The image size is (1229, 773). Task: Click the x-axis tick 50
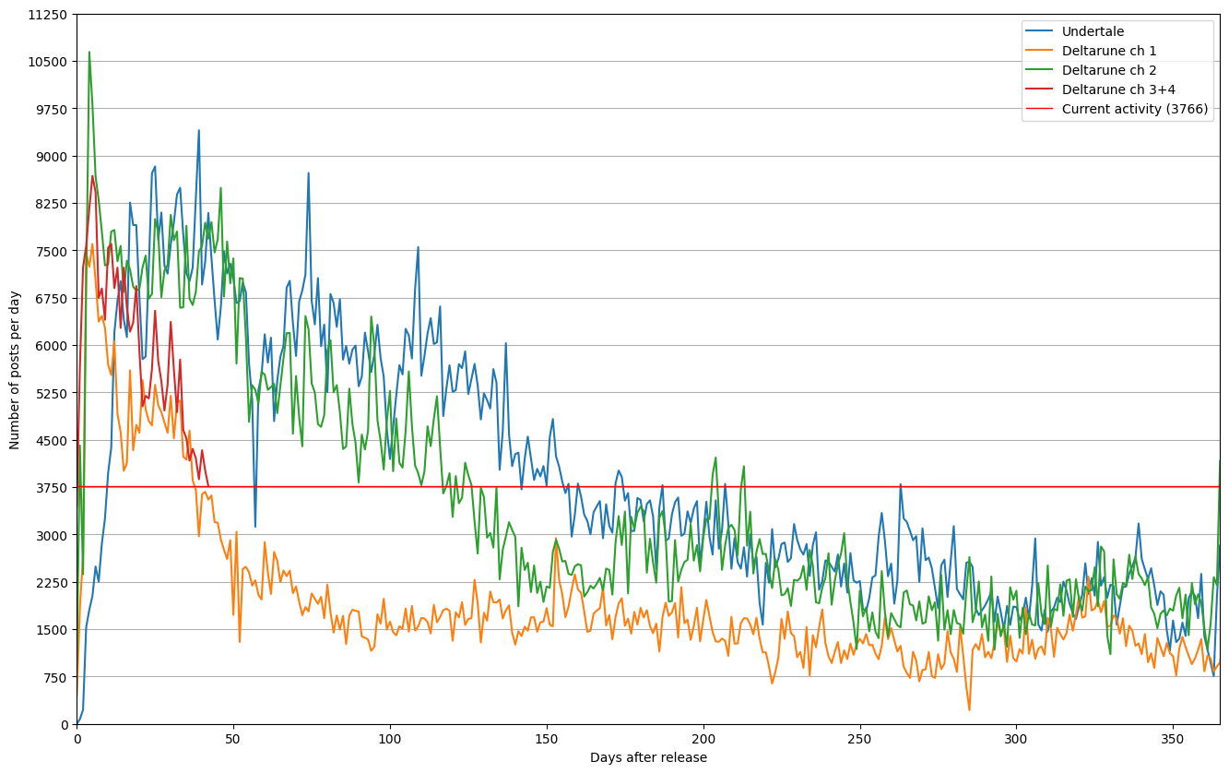[x=233, y=739]
